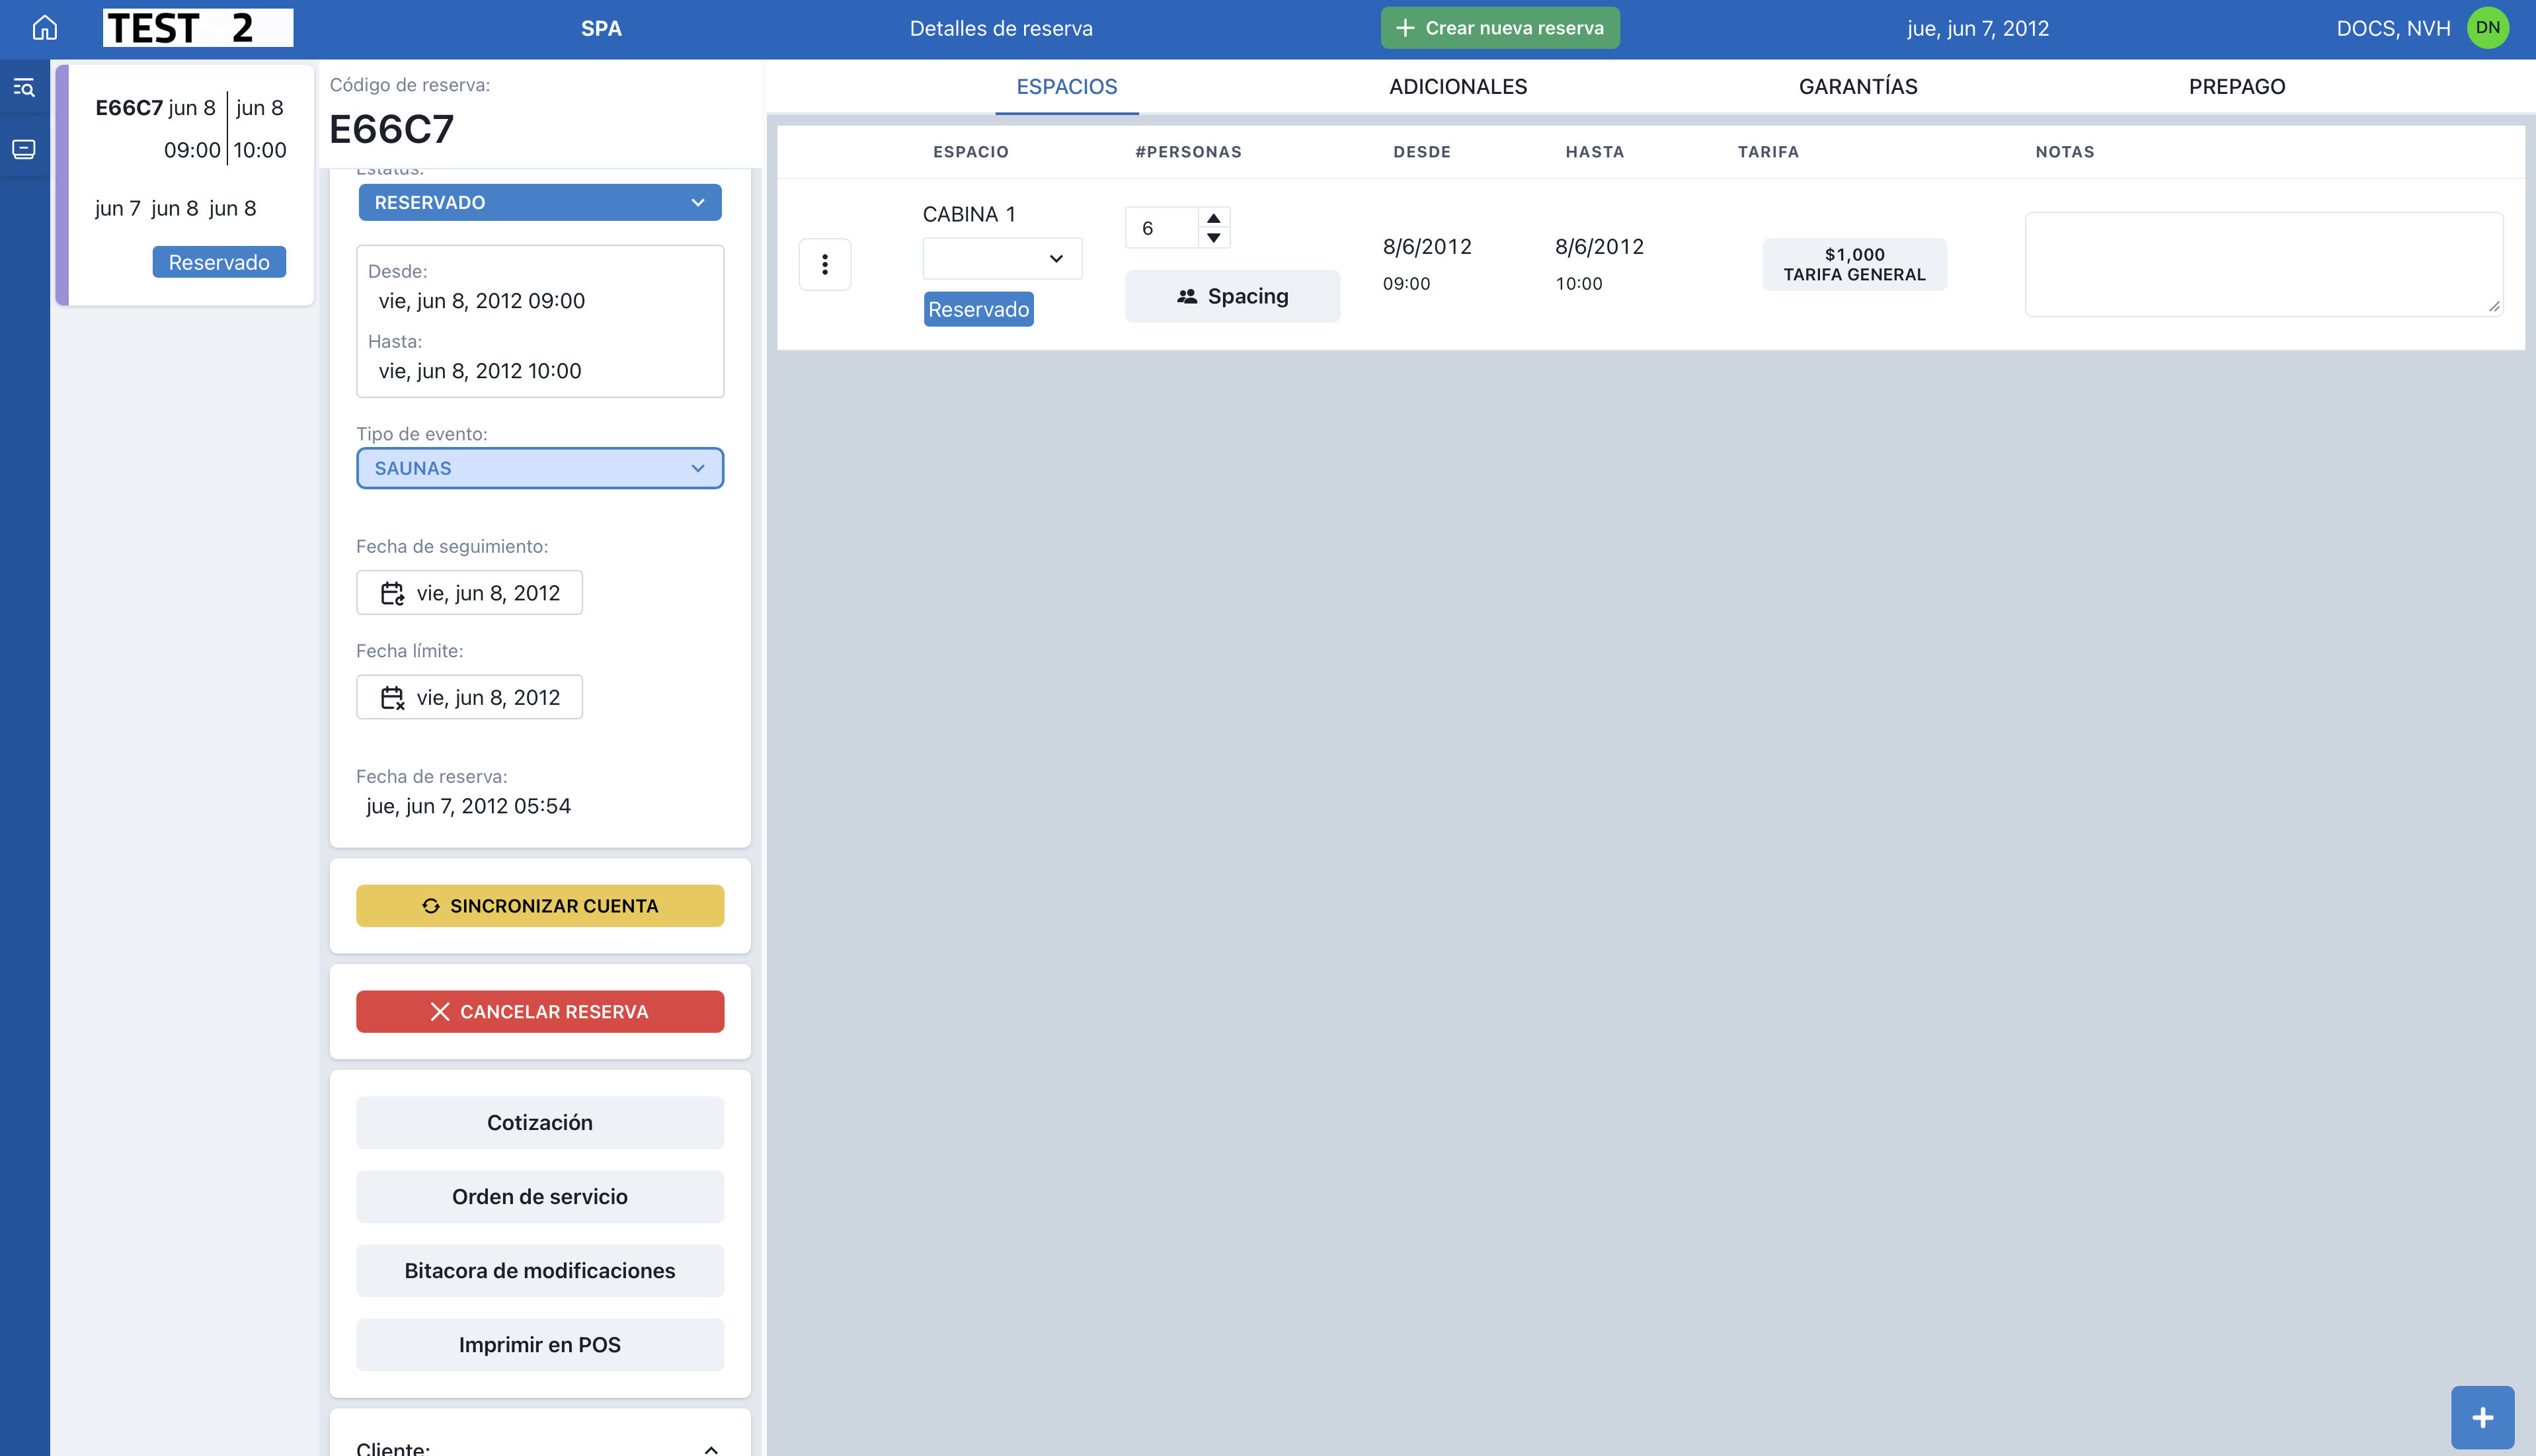Screen dimensions: 2536x1456
Task: Collapse the Cliente section chevron
Action: 711,1448
